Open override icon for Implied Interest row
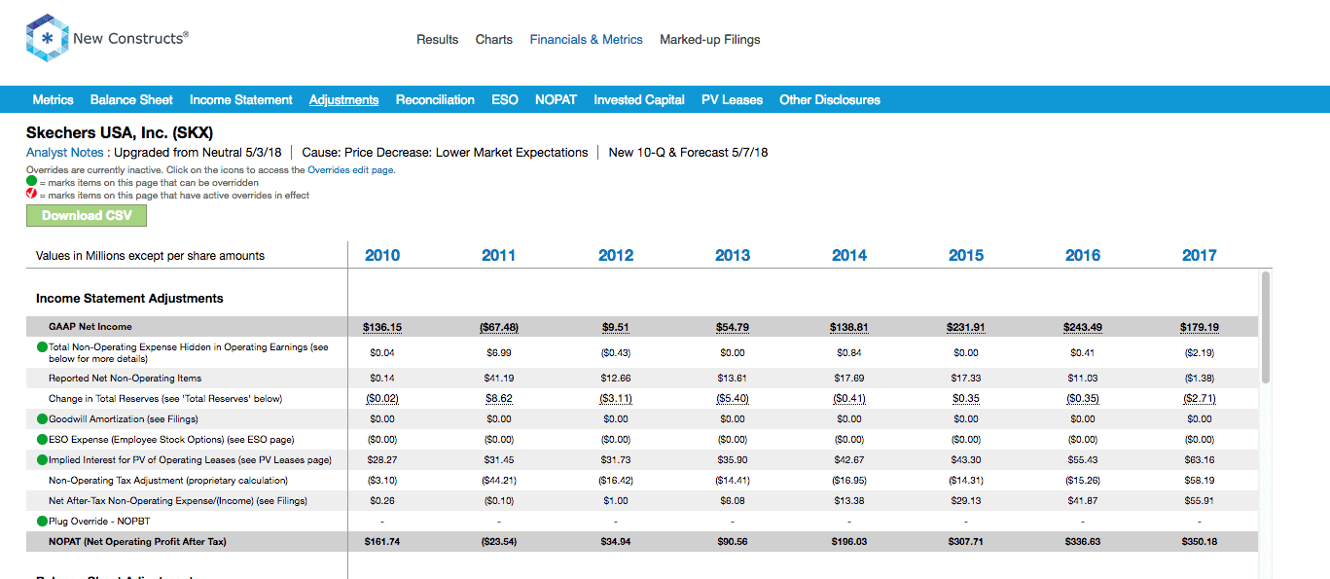 click(42, 460)
